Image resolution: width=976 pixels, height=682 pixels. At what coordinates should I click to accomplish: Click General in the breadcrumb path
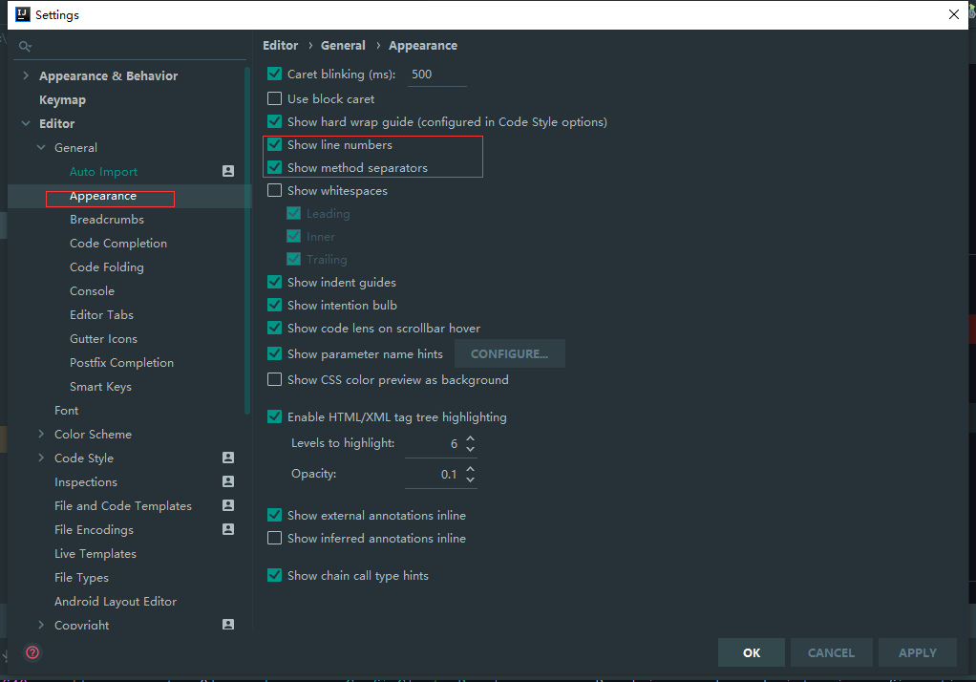coord(343,46)
